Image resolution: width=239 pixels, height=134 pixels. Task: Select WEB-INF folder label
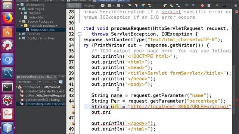pyautogui.click(x=35, y=13)
